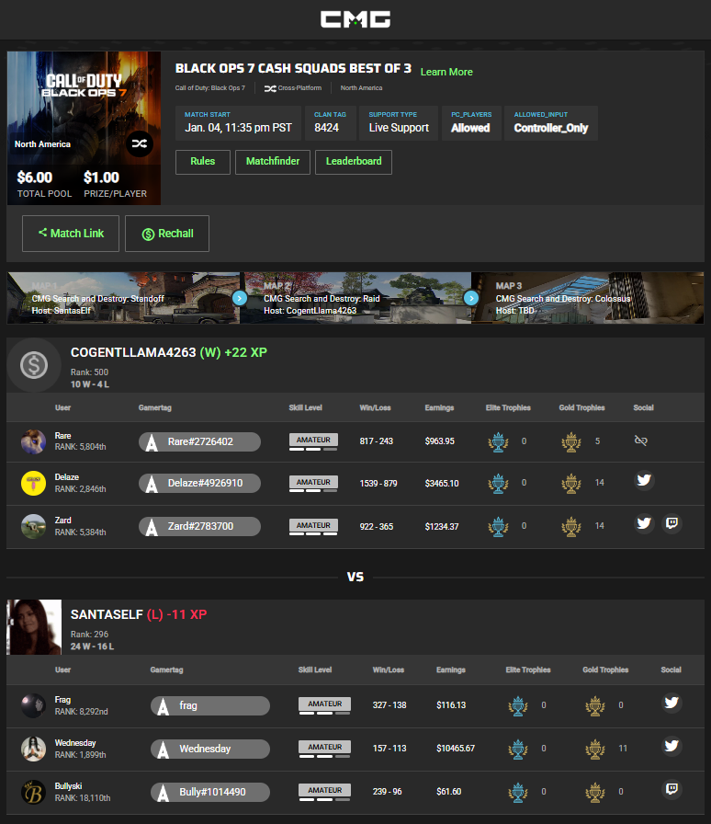This screenshot has width=711, height=824.
Task: Click Controller_Only allowed input value
Action: [x=551, y=128]
